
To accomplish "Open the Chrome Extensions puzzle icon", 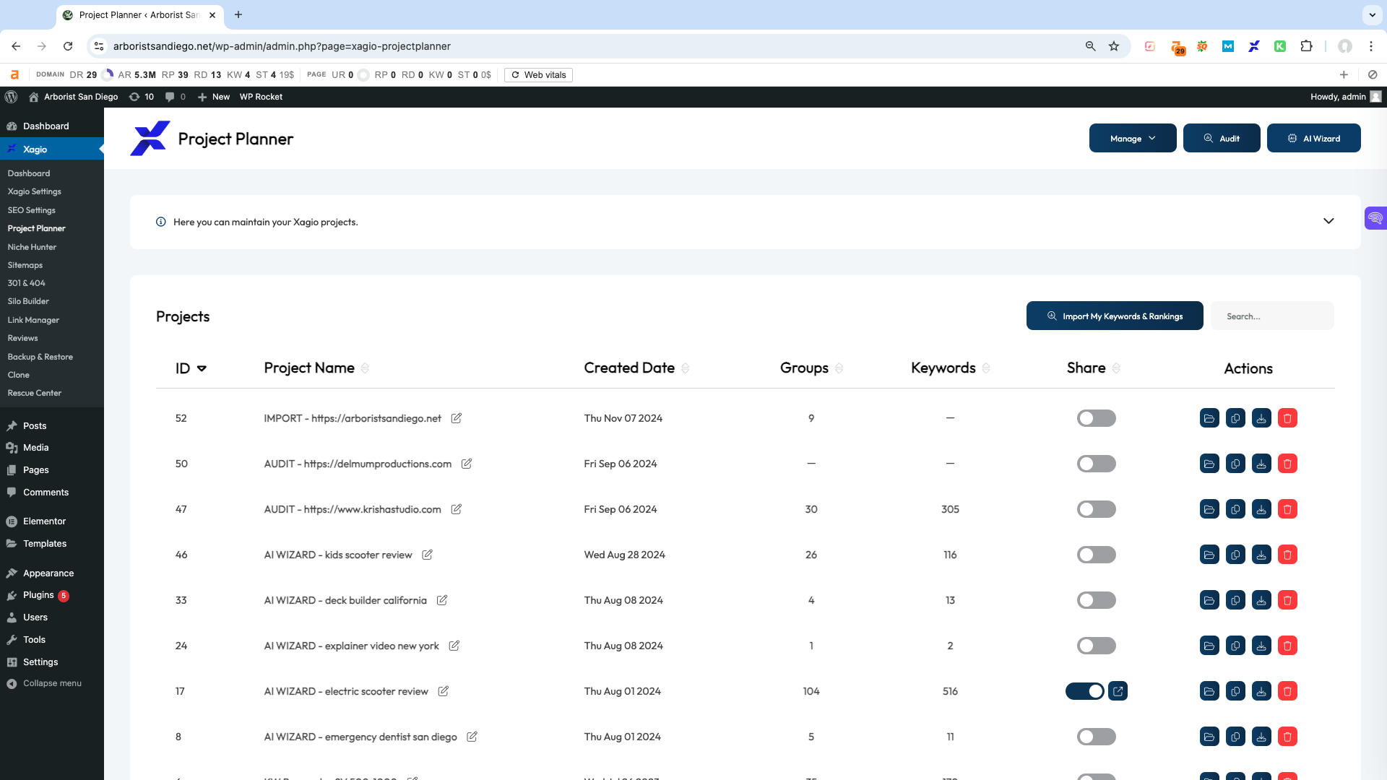I will (x=1306, y=46).
